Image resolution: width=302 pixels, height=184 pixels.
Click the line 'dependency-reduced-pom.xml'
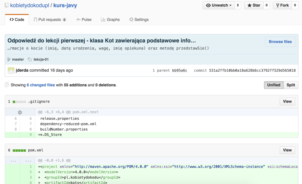pos(68,124)
